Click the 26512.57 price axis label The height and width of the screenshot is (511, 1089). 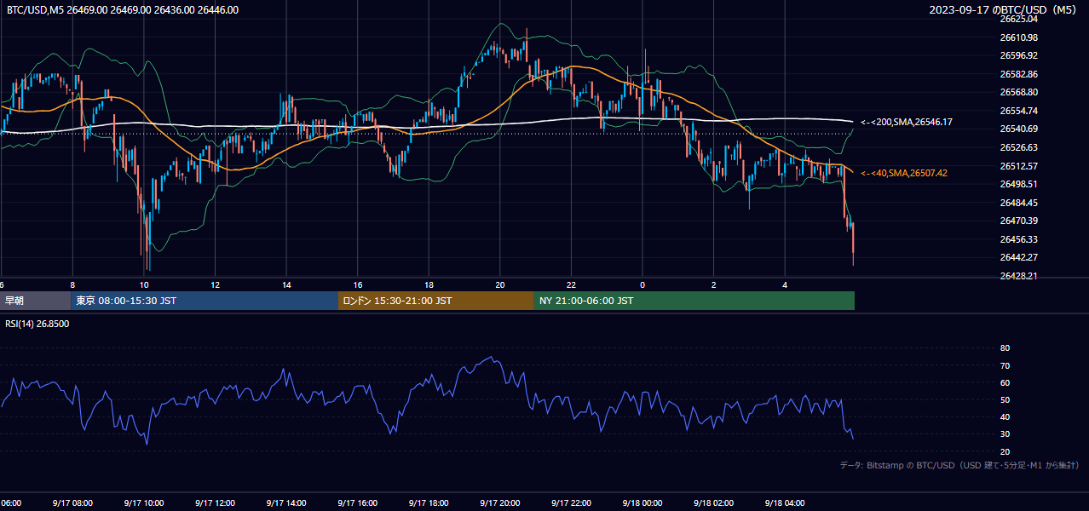click(x=1019, y=166)
